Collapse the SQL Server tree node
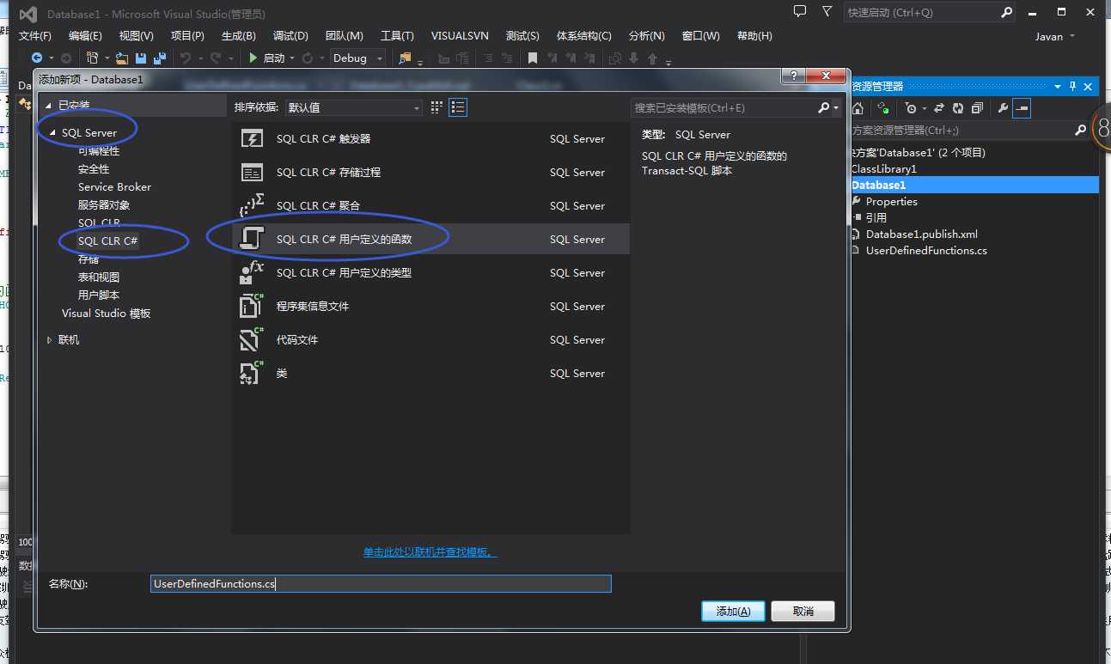1111x664 pixels. 52,133
